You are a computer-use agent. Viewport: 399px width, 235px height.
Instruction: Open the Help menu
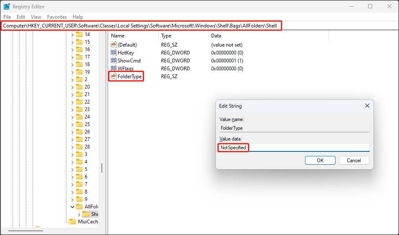(x=78, y=17)
